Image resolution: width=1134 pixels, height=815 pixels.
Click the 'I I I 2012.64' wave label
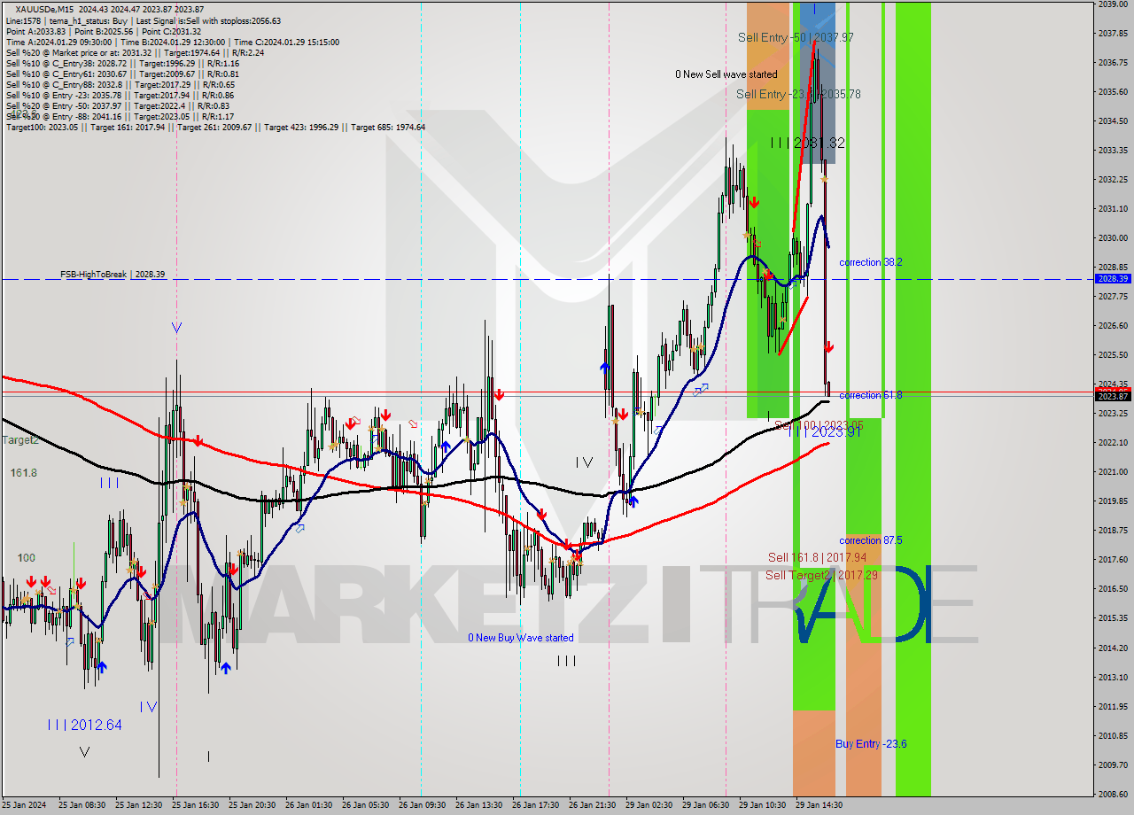coord(85,725)
